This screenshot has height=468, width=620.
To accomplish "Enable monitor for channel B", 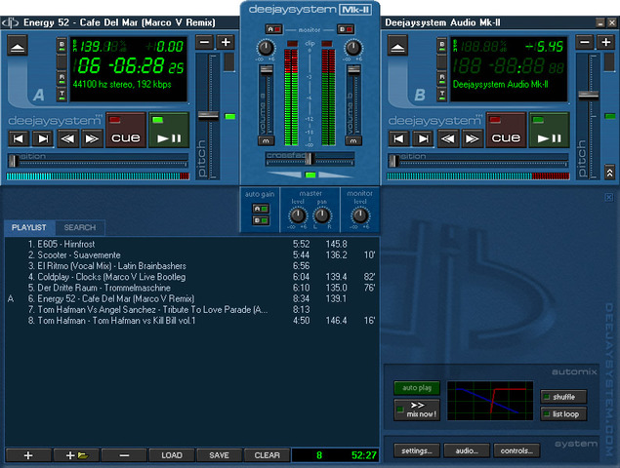I will [x=346, y=29].
